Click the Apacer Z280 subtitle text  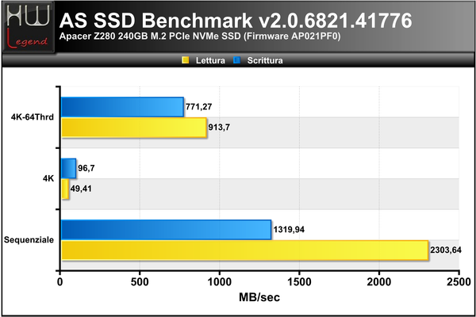coord(200,36)
